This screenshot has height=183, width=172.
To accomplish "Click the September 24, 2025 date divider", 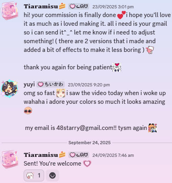I will pyautogui.click(x=90, y=143).
